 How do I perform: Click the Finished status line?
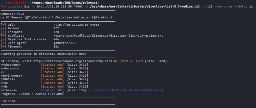point(8,101)
